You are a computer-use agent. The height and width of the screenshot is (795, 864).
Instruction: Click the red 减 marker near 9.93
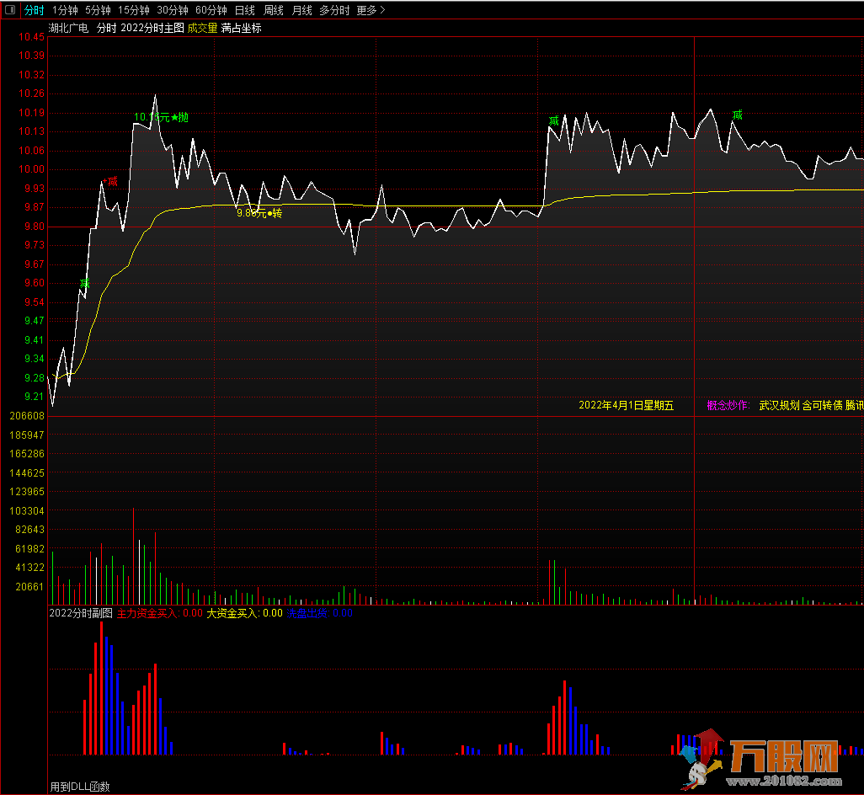click(112, 181)
